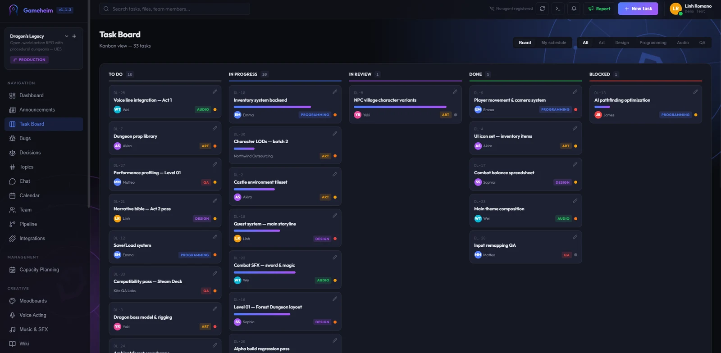
Task: Edit the Save/Load system card
Action: point(215,237)
